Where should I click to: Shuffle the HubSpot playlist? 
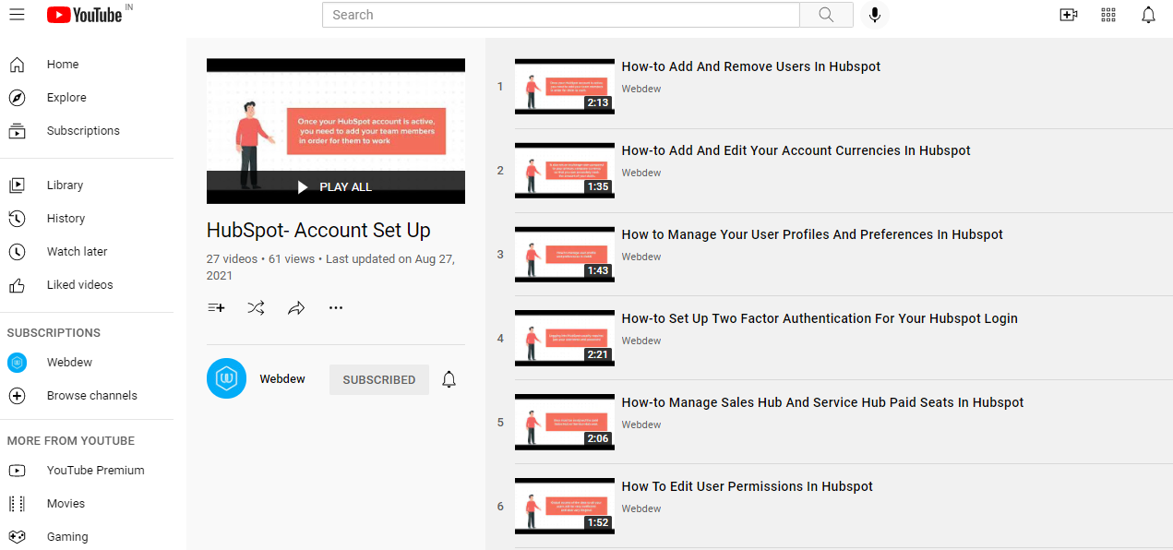point(256,308)
